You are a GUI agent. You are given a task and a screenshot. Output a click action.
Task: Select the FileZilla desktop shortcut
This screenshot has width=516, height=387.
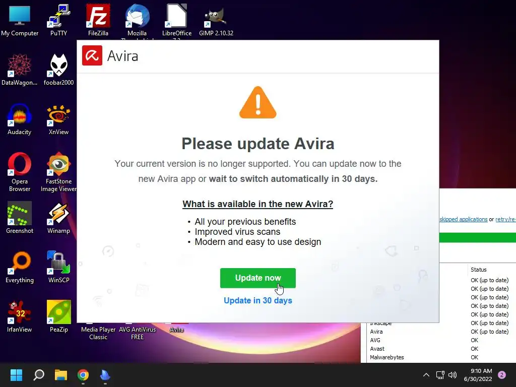click(x=98, y=20)
